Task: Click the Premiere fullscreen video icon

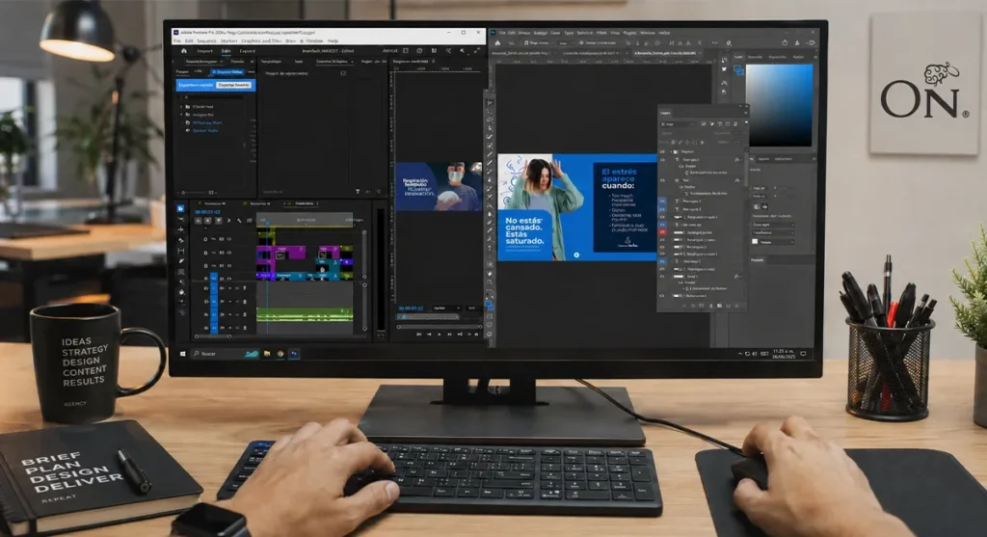Action: click(476, 51)
